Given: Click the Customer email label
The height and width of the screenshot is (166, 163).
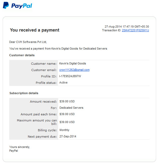Looking at the screenshot, I should click(x=44, y=70).
